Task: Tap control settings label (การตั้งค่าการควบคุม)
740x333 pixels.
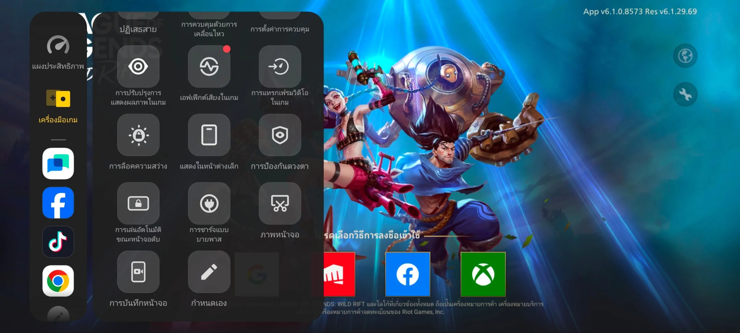Action: coord(280,29)
